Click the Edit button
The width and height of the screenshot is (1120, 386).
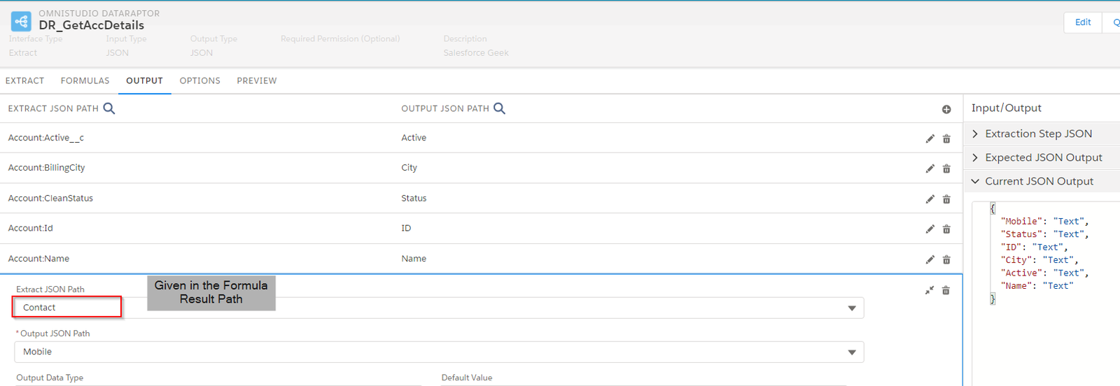coord(1083,22)
